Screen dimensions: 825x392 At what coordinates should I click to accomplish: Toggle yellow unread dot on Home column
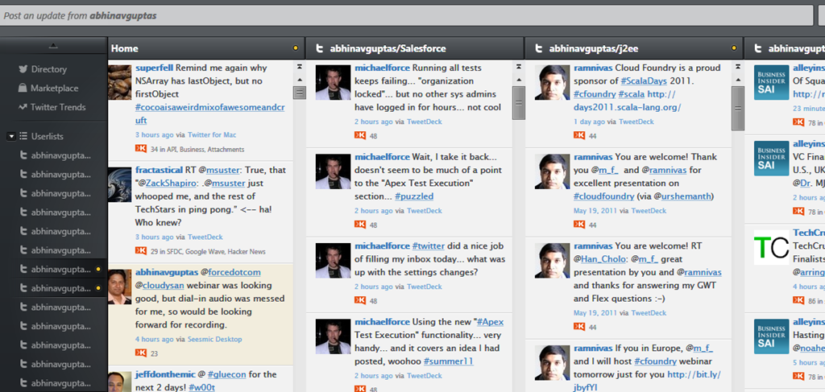tap(295, 48)
